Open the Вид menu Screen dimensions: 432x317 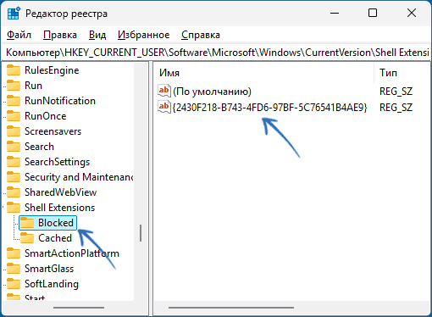click(97, 35)
